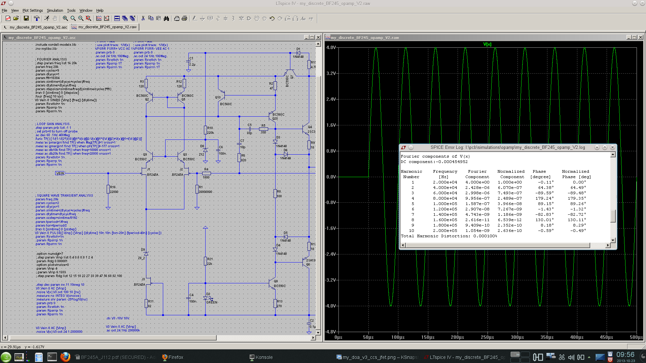This screenshot has height=363, width=646.
Task: Cascade windows with the toolbar icon
Action: pos(125,18)
